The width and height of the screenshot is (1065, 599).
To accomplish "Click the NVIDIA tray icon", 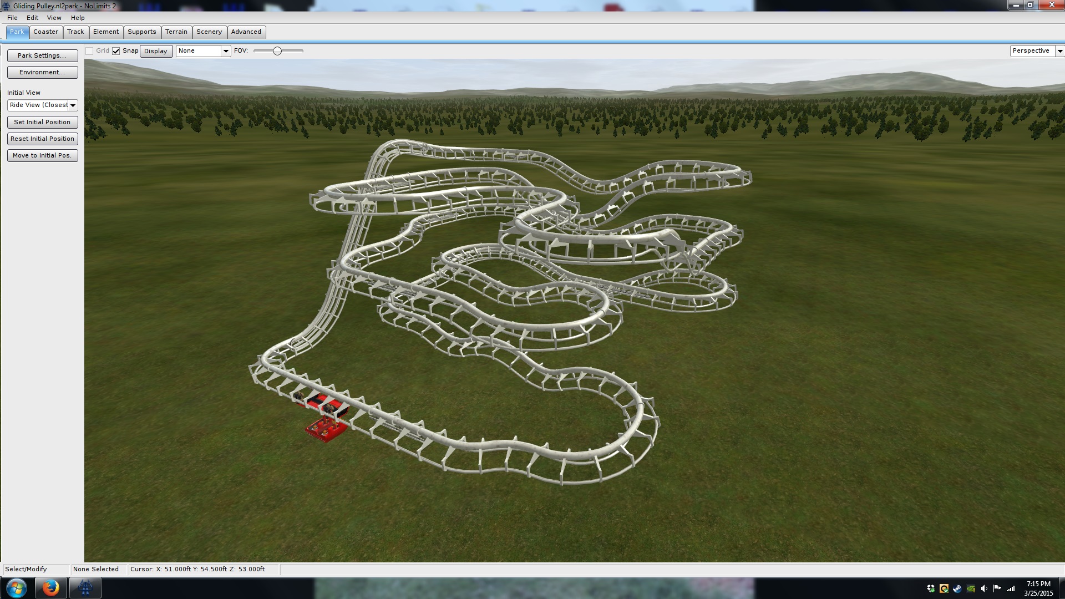I will (971, 588).
